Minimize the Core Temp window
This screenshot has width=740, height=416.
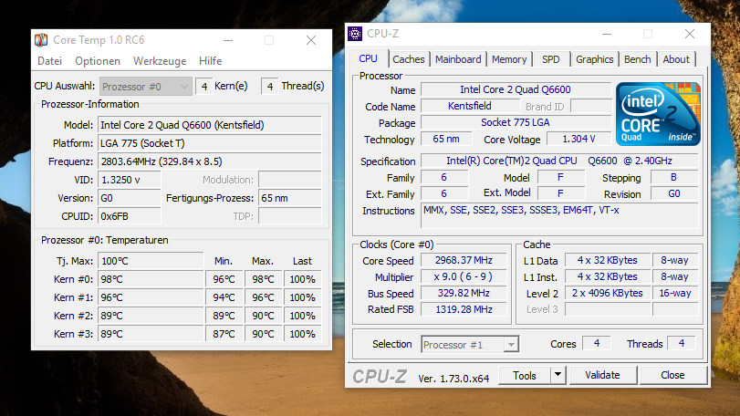pos(228,40)
